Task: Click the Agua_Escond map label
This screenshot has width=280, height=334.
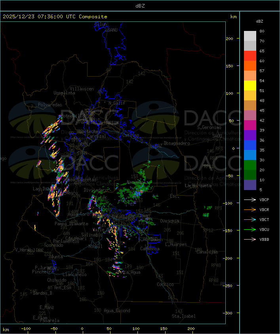Action: 117,311
